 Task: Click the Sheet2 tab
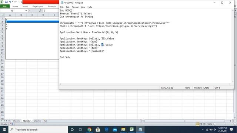point(27,121)
